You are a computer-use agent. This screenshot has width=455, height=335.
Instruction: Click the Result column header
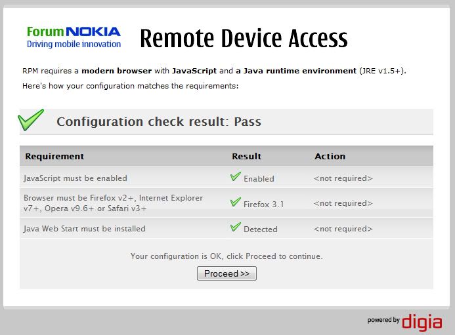[x=247, y=156]
